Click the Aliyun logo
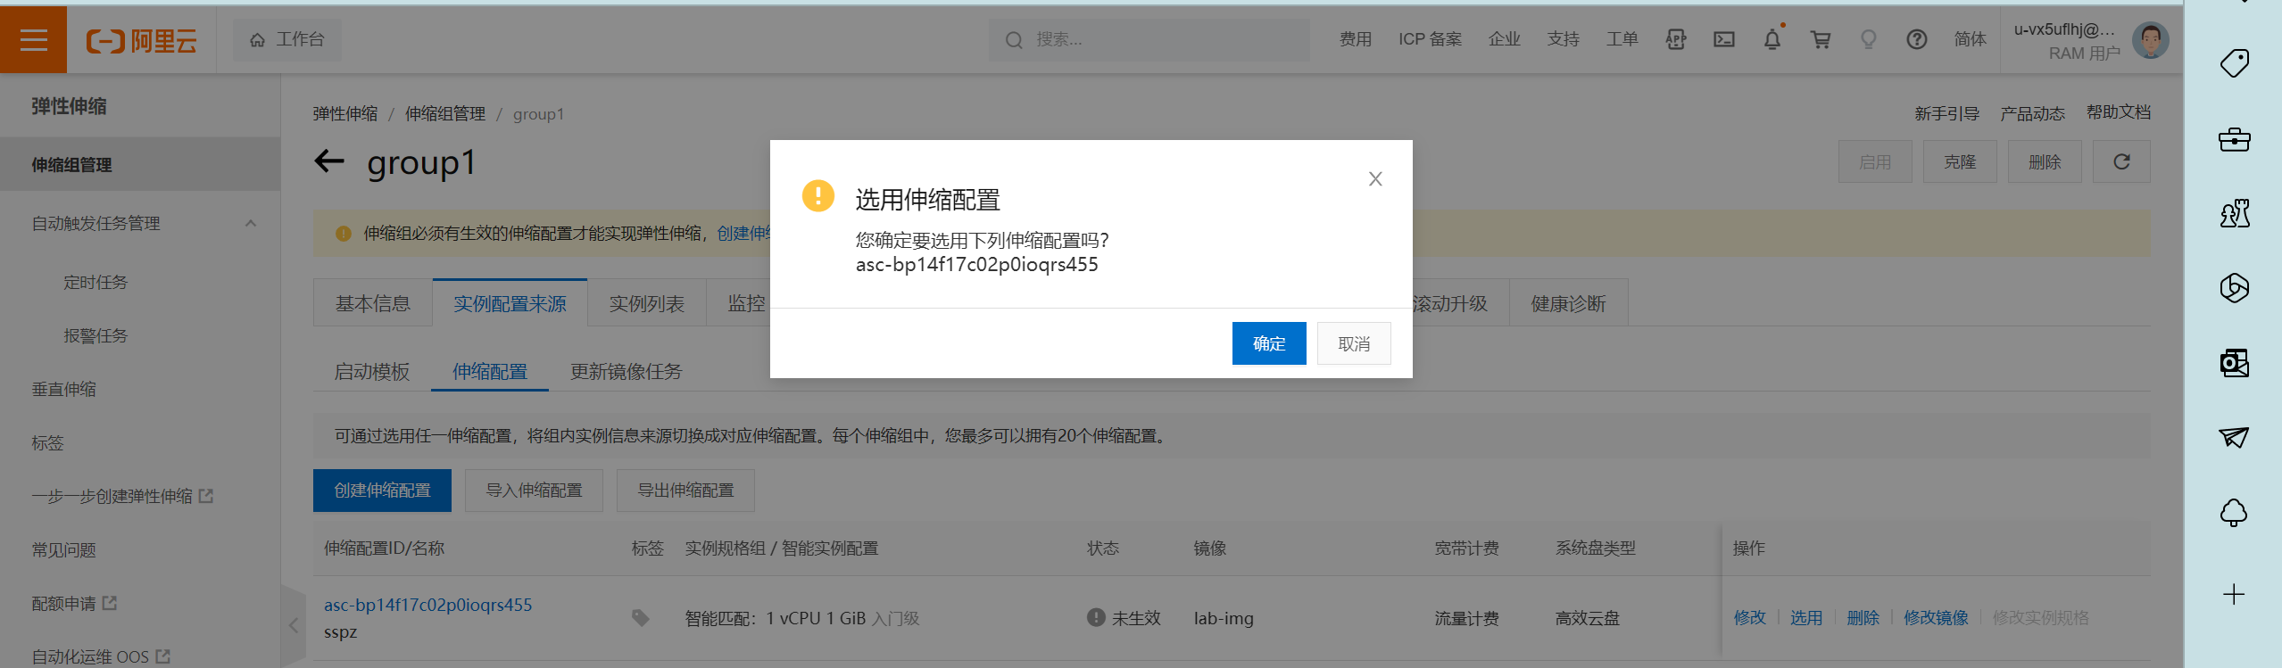Screen dimensions: 2282x668 coord(141,41)
